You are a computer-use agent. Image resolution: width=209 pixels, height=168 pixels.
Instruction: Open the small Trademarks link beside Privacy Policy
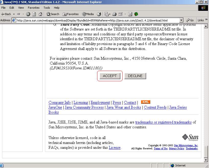[192, 149]
